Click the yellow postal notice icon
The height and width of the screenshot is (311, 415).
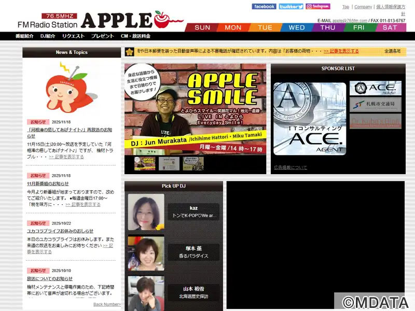[x=129, y=52]
